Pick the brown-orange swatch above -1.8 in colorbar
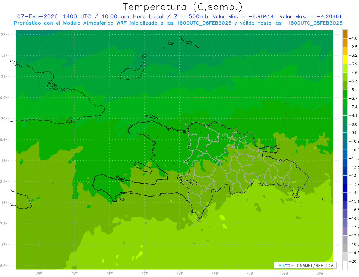Screen dimensions: 359x277 click(345, 34)
